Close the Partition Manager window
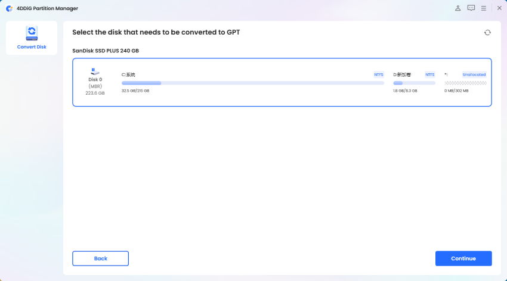This screenshot has height=281, width=507. pyautogui.click(x=499, y=8)
